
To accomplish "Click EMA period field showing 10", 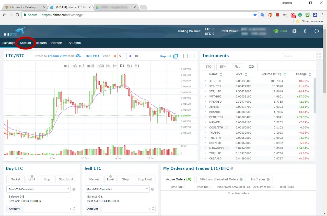I will coord(137,56).
